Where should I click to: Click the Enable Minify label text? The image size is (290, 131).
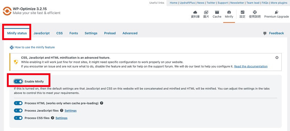tap(34, 81)
